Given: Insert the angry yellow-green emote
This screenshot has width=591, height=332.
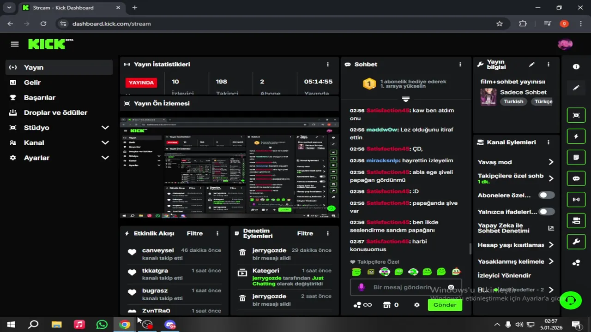Looking at the screenshot, I should [370, 272].
